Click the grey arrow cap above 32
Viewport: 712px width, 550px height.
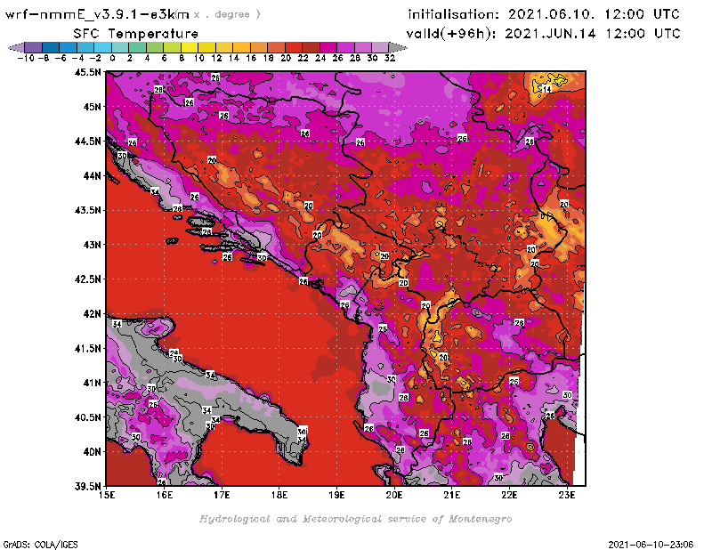397,47
